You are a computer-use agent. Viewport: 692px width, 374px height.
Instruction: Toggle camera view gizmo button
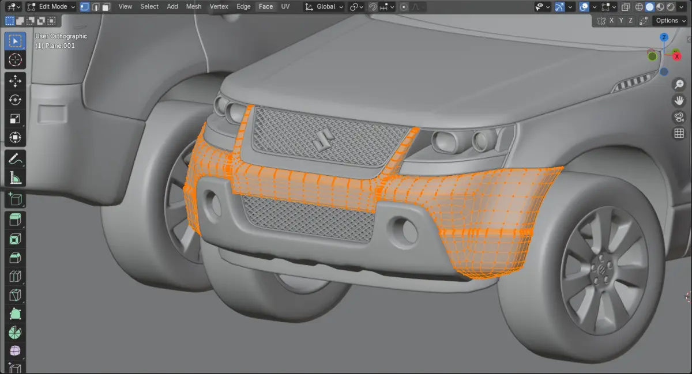pos(679,117)
